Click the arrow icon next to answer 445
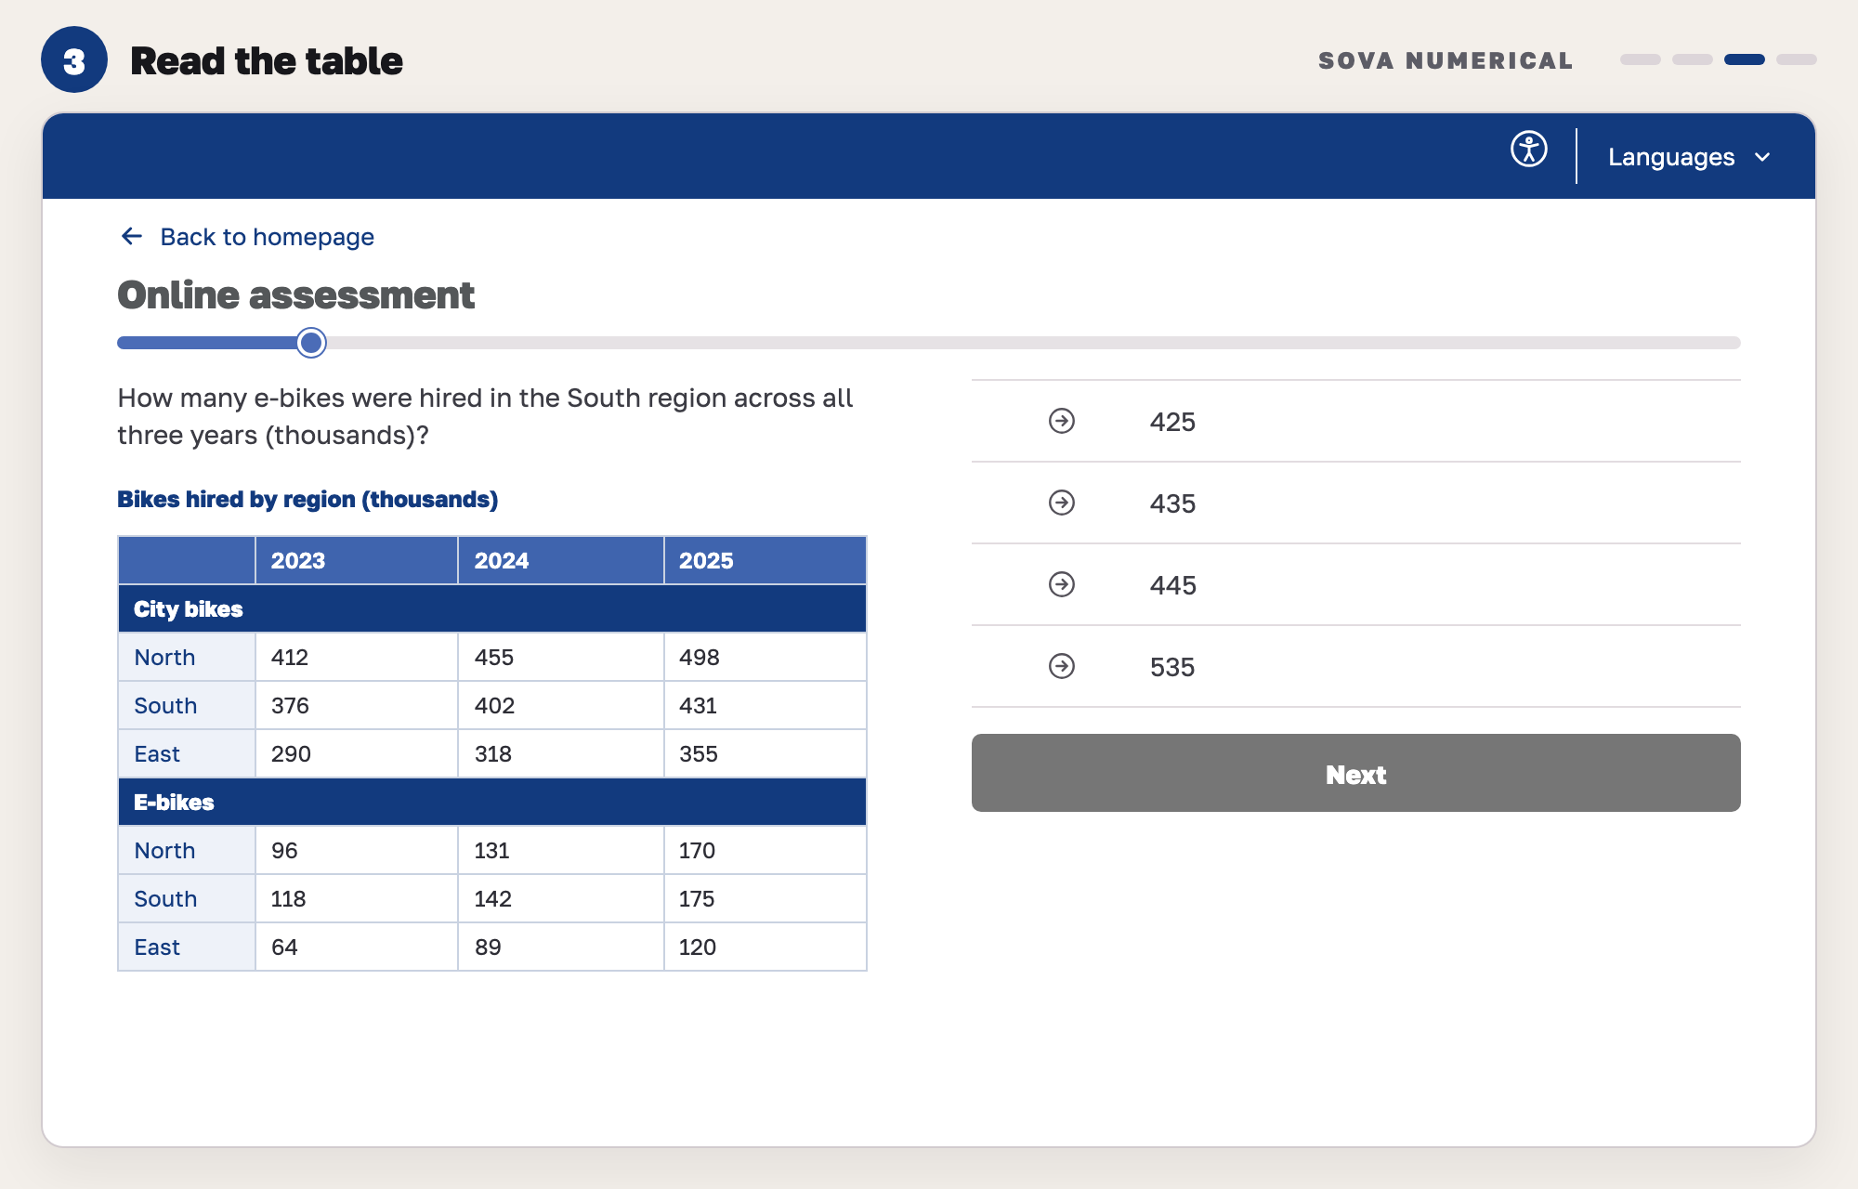1858x1189 pixels. pos(1062,584)
